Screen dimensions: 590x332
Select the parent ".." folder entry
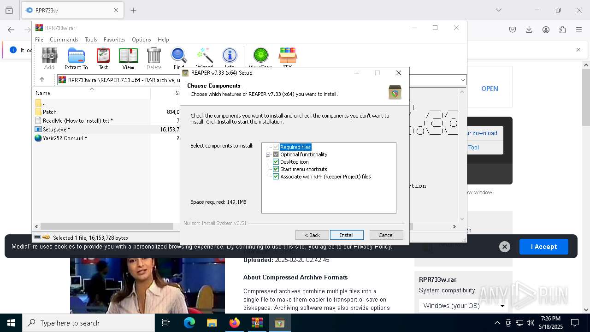coord(41,103)
